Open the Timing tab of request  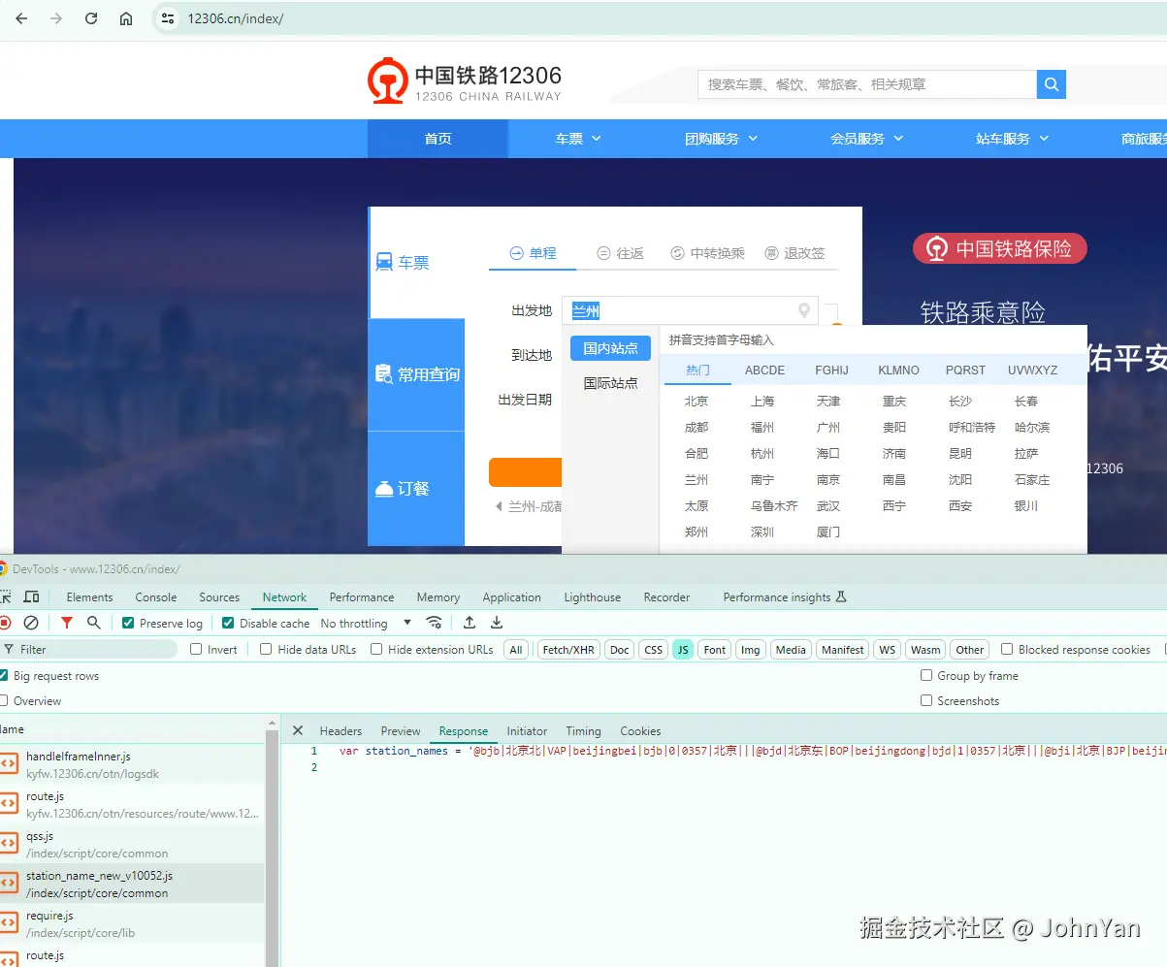tap(583, 730)
